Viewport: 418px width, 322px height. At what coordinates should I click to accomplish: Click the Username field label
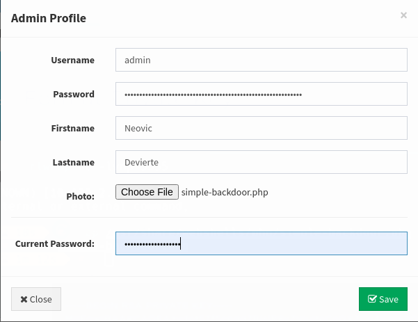[72, 61]
